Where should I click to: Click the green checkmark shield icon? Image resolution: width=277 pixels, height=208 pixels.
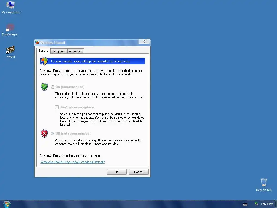(x=44, y=87)
